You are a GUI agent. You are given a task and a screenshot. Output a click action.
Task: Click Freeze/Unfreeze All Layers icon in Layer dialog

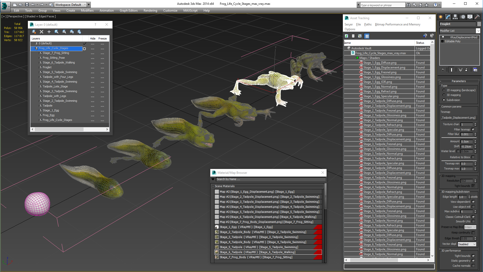pyautogui.click(x=79, y=32)
